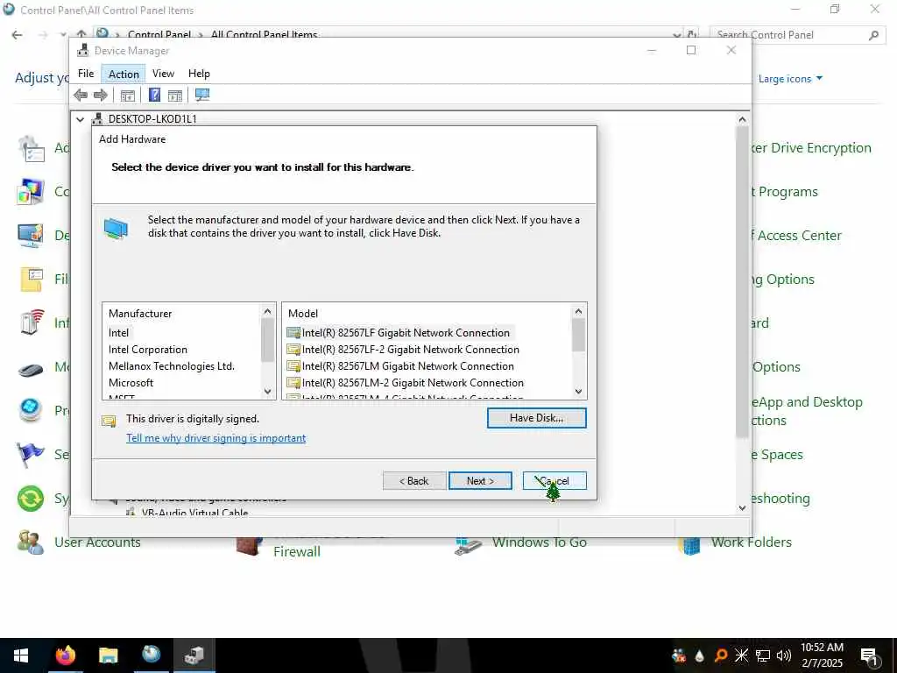
Task: Click the 82567LF-2 model signed driver icon
Action: click(x=293, y=350)
